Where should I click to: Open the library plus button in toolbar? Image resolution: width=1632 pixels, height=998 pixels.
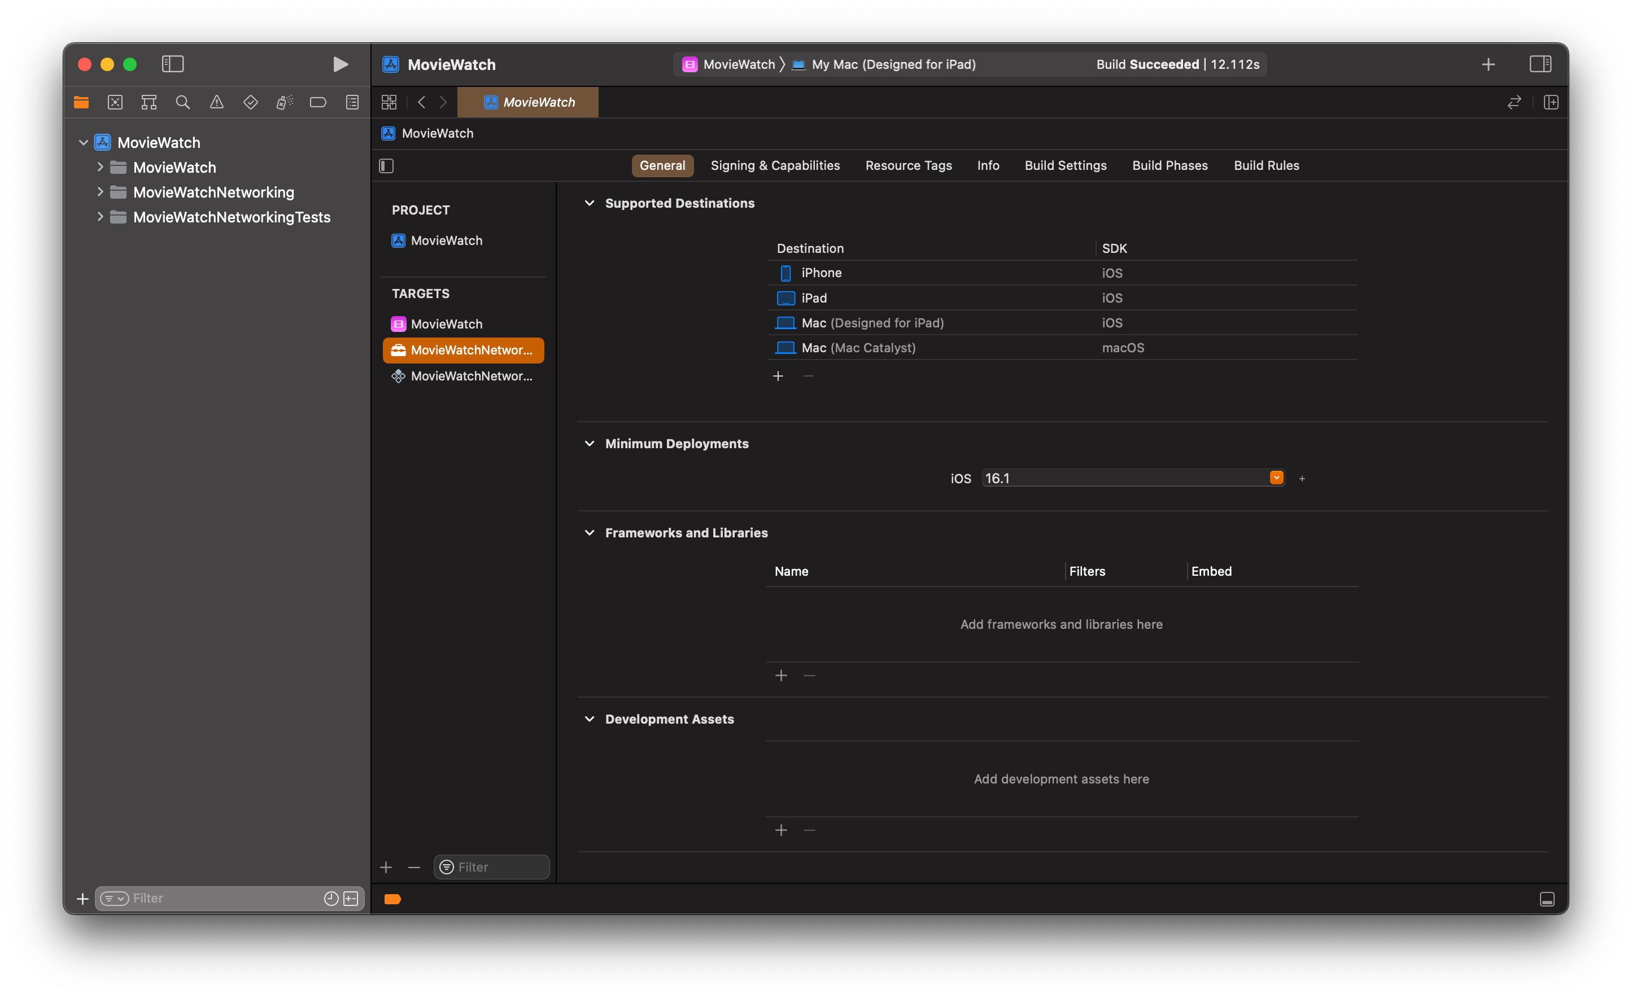(1488, 64)
